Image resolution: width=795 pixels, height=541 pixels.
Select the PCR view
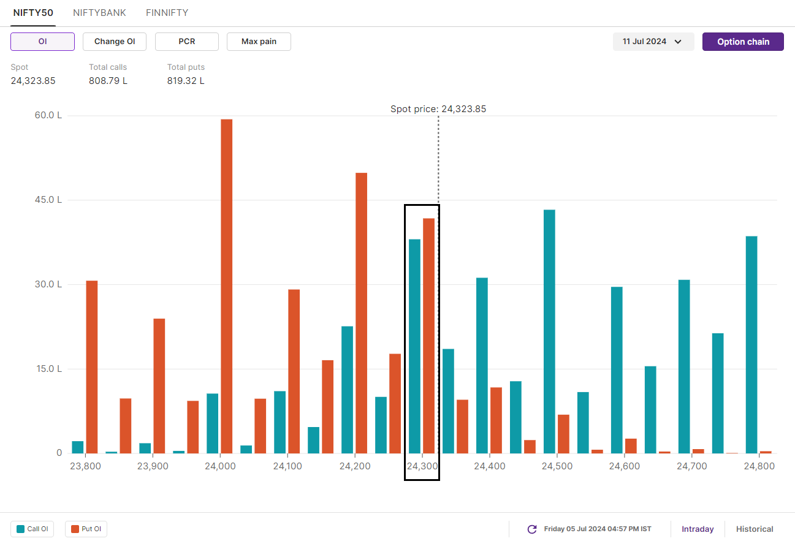pyautogui.click(x=187, y=42)
